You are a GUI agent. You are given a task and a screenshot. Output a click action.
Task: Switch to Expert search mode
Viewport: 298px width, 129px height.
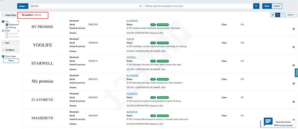pyautogui.click(x=276, y=6)
